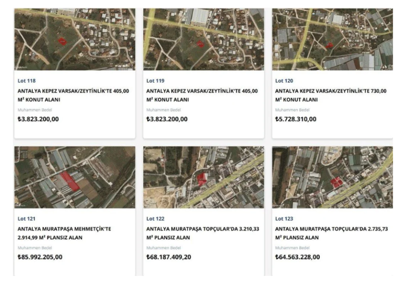Open the 730,00 m² Konut Alanı listing title
398x286 pixels.
click(331, 95)
